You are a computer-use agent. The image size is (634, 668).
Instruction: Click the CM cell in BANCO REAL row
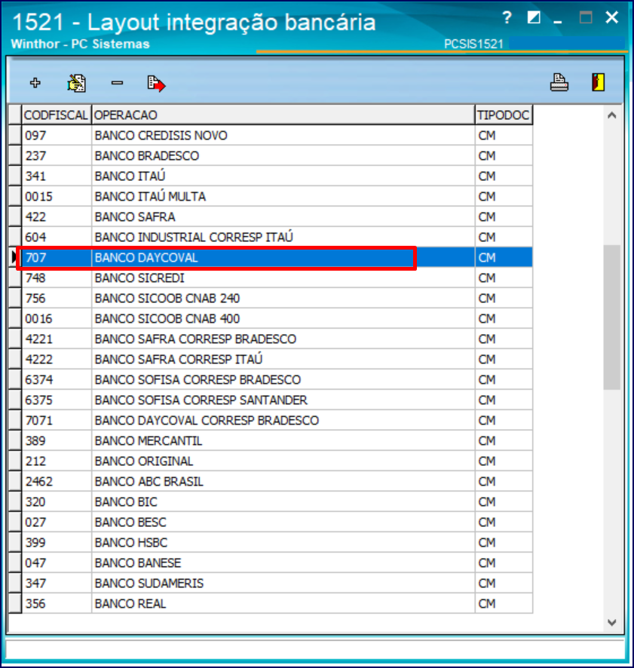tap(504, 604)
